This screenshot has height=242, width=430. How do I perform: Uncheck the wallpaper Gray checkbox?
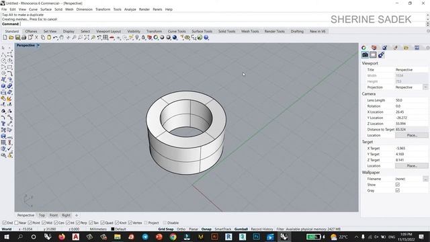398,190
